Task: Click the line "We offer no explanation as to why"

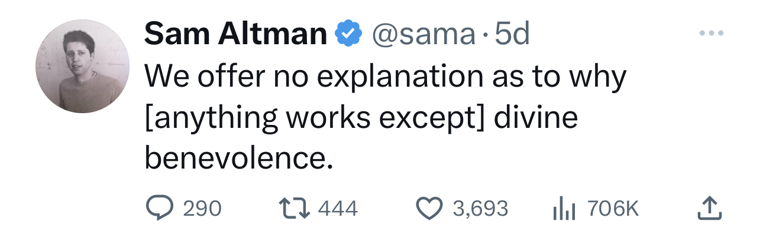Action: coord(385,77)
